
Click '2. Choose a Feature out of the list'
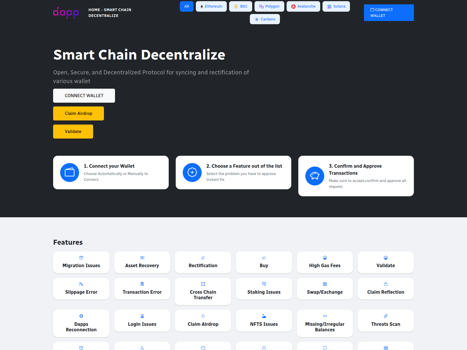(244, 166)
